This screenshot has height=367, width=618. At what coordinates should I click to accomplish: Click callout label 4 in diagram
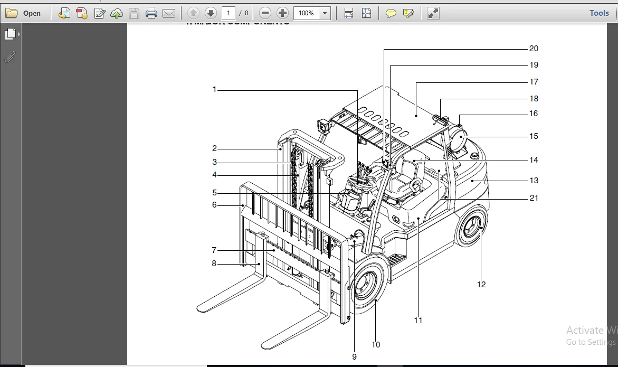(x=214, y=175)
